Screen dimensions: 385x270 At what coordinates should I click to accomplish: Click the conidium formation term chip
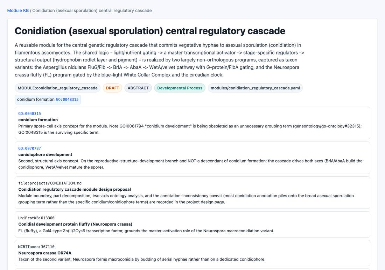click(48, 100)
